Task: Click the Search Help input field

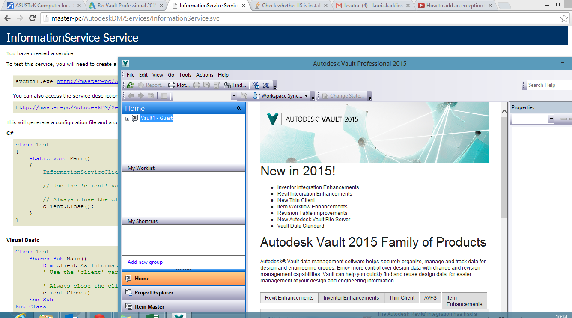Action: click(549, 85)
